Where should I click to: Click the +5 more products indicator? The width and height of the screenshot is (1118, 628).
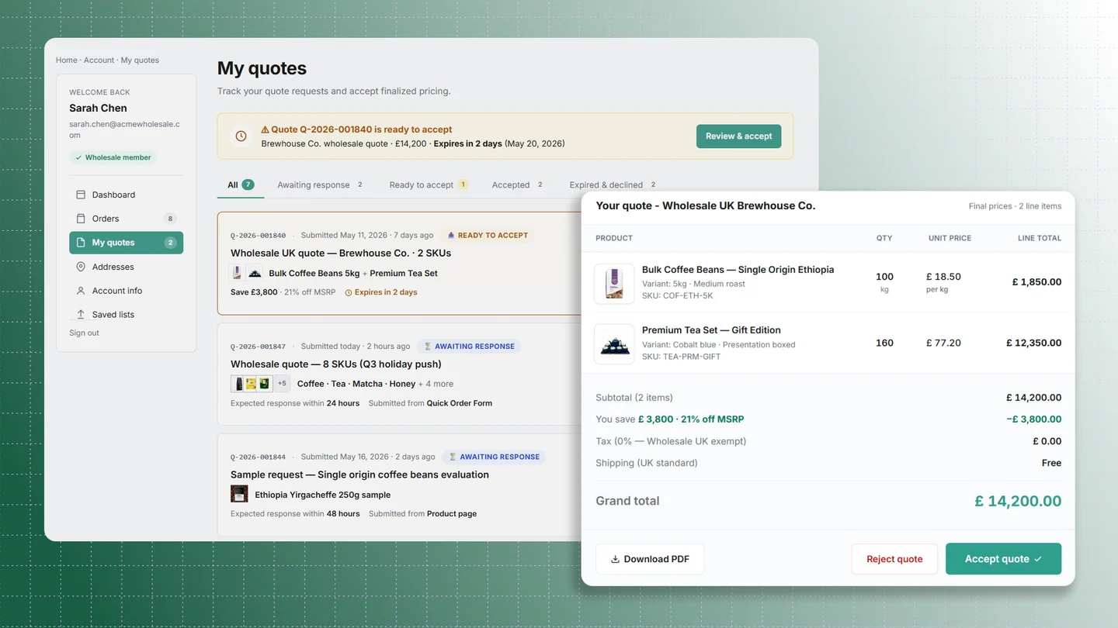(x=282, y=383)
